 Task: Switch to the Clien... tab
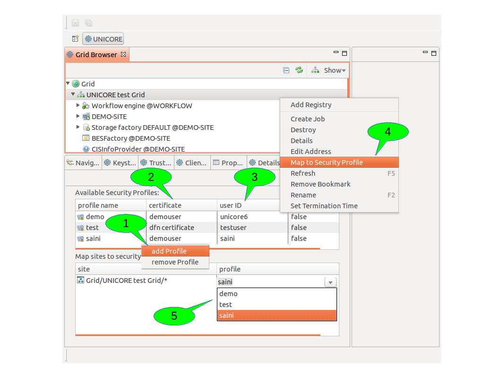(193, 163)
